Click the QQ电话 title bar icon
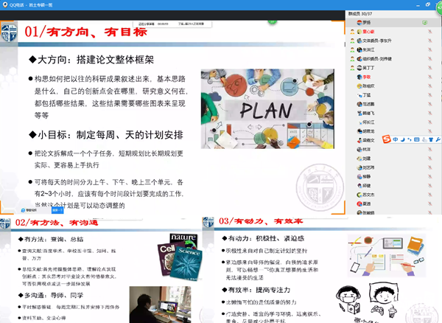 [x=5, y=4]
